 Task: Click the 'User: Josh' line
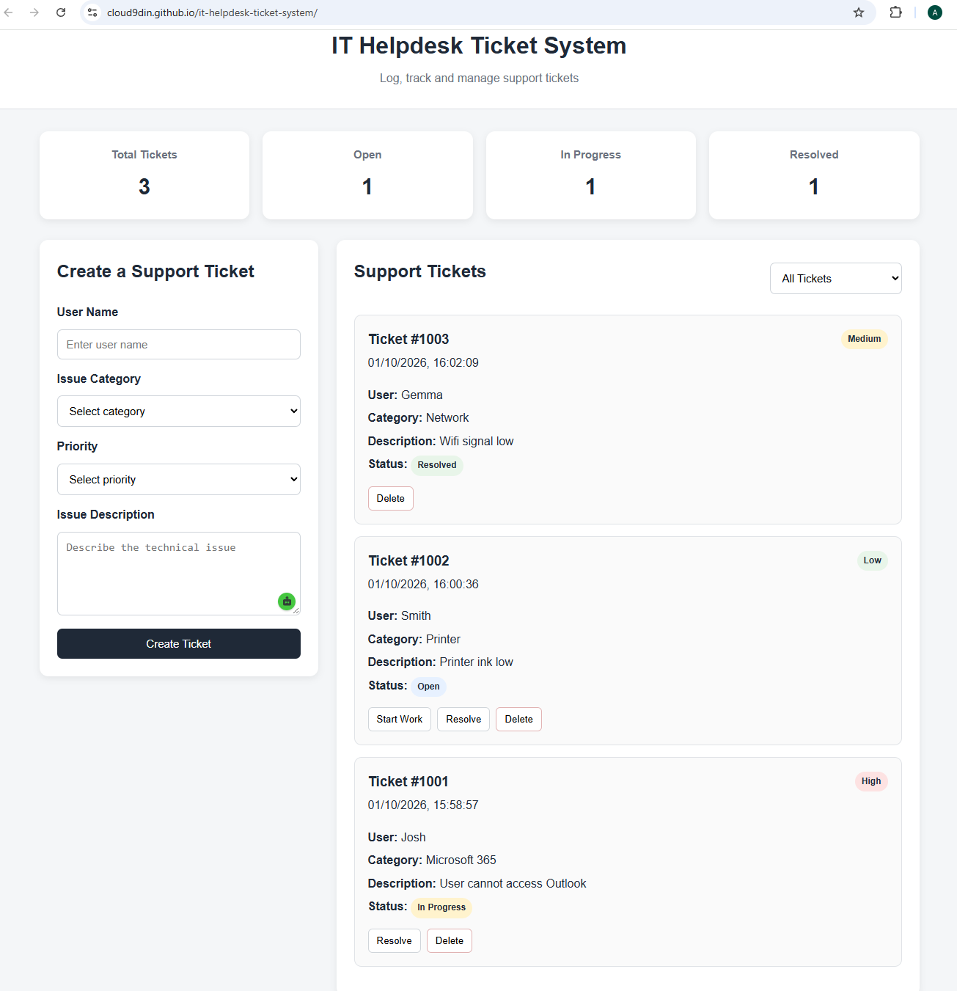[x=397, y=837]
